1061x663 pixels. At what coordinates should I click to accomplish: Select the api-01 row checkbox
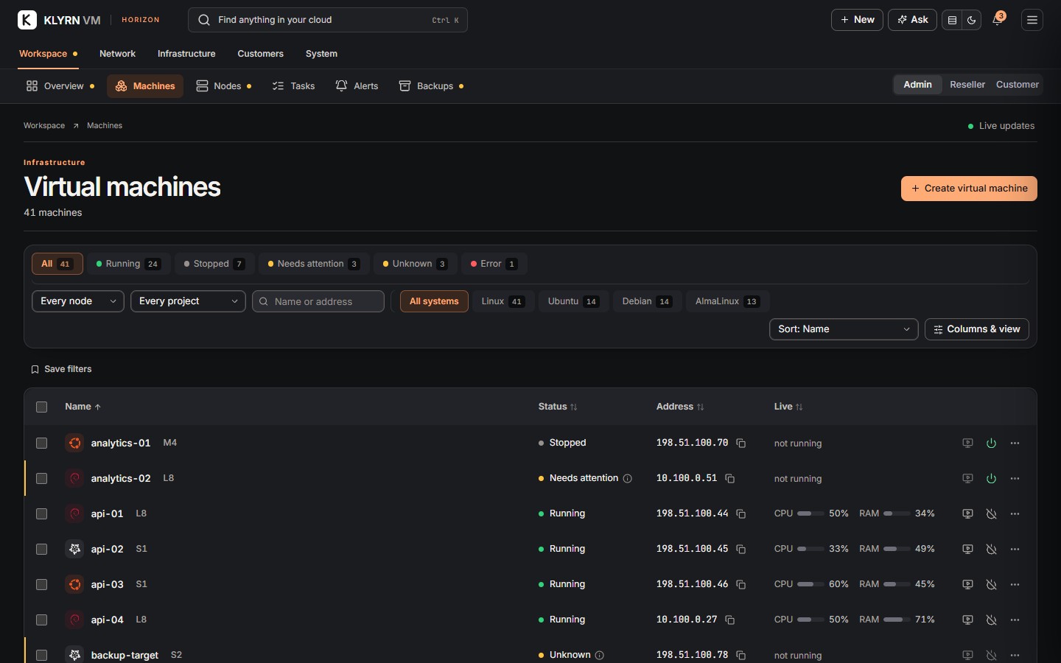point(41,514)
